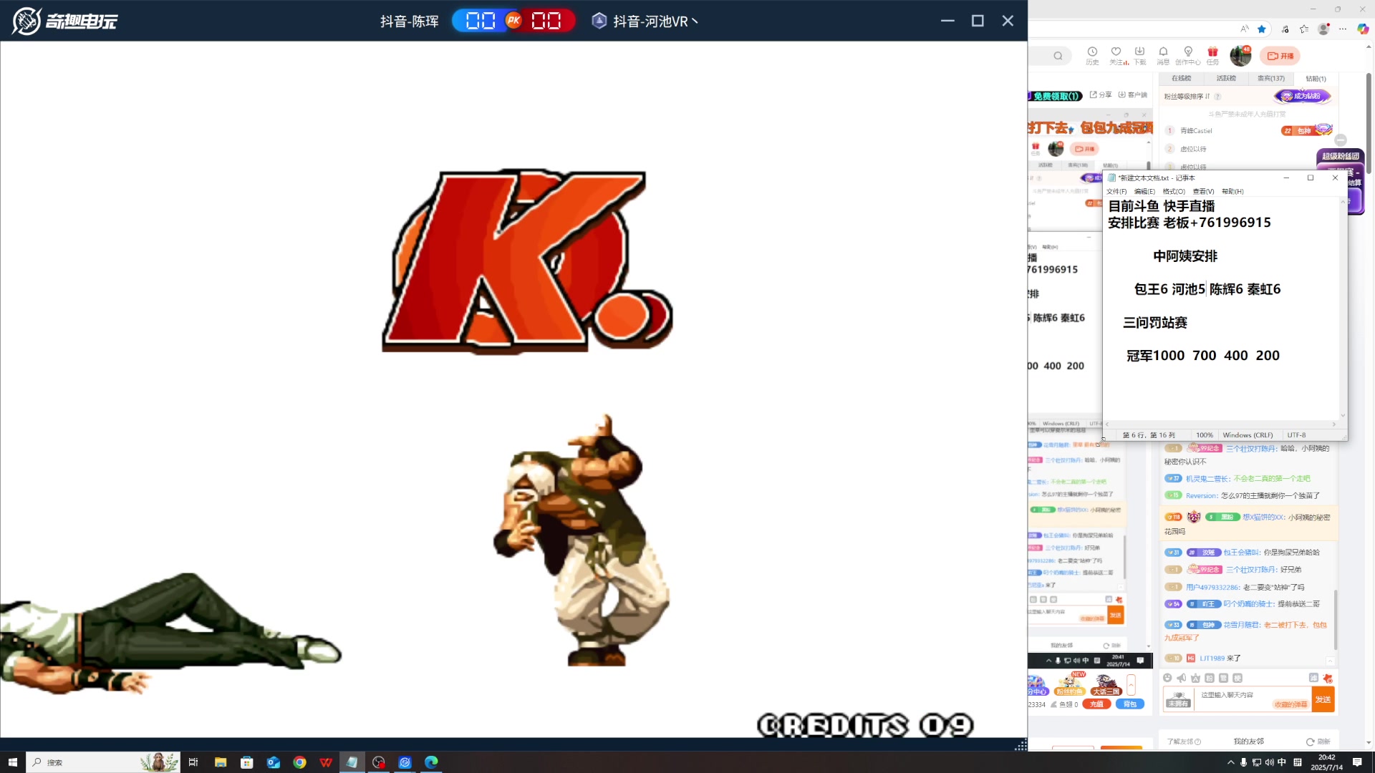Open the 下载 download icon
The height and width of the screenshot is (773, 1375).
[1139, 55]
